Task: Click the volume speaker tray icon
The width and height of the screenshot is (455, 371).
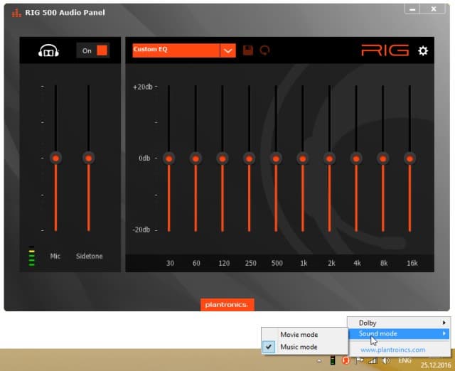Action: [x=386, y=360]
